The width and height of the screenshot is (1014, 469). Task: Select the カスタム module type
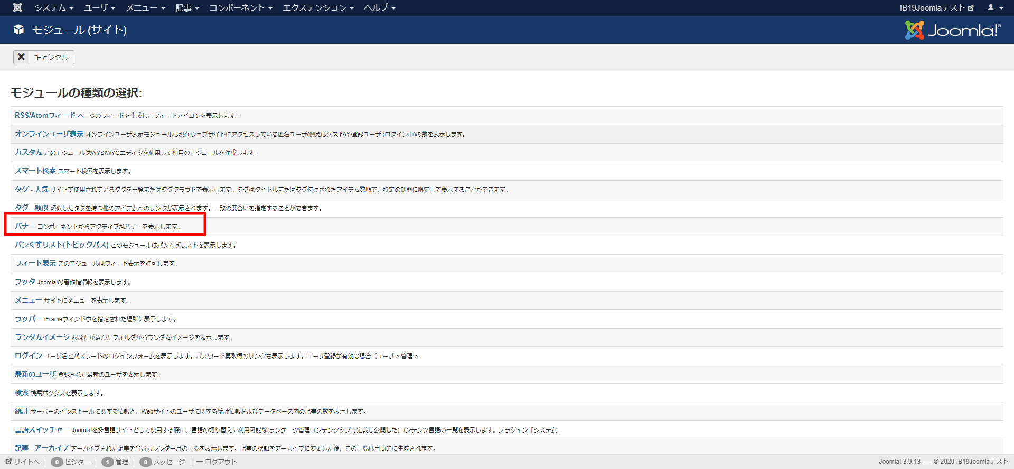29,152
